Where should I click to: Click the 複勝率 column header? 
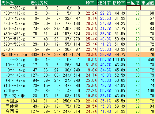[119, 3]
